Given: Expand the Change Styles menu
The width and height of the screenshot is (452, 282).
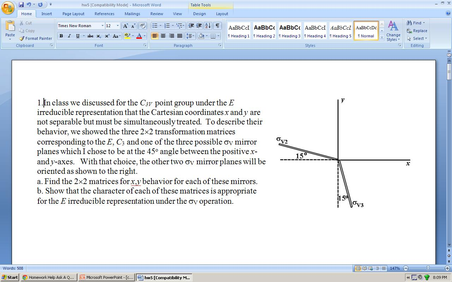Looking at the screenshot, I should tap(393, 31).
